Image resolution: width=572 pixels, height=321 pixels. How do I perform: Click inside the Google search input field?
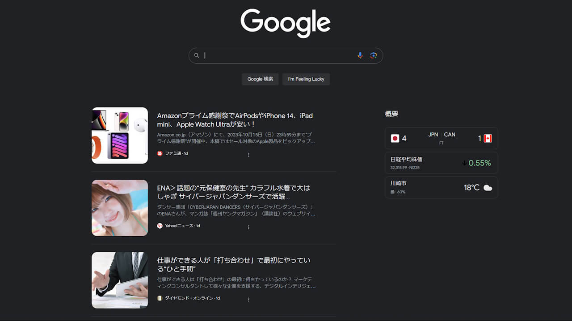(x=277, y=55)
